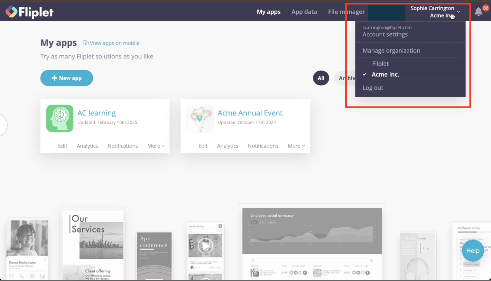Open Analytics for AC learning

[x=87, y=146]
